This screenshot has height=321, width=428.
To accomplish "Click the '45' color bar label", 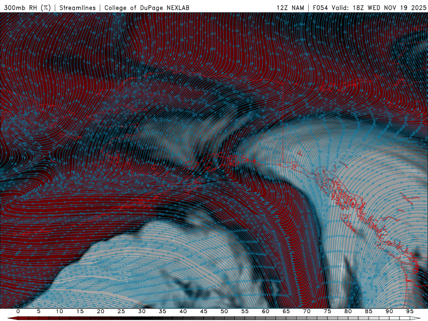I will 204,311.
